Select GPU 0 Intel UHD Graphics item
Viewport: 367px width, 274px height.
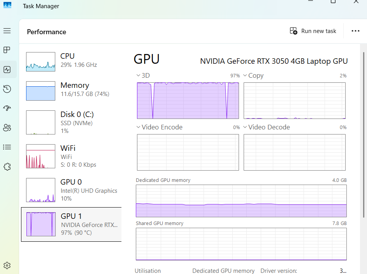(x=71, y=190)
